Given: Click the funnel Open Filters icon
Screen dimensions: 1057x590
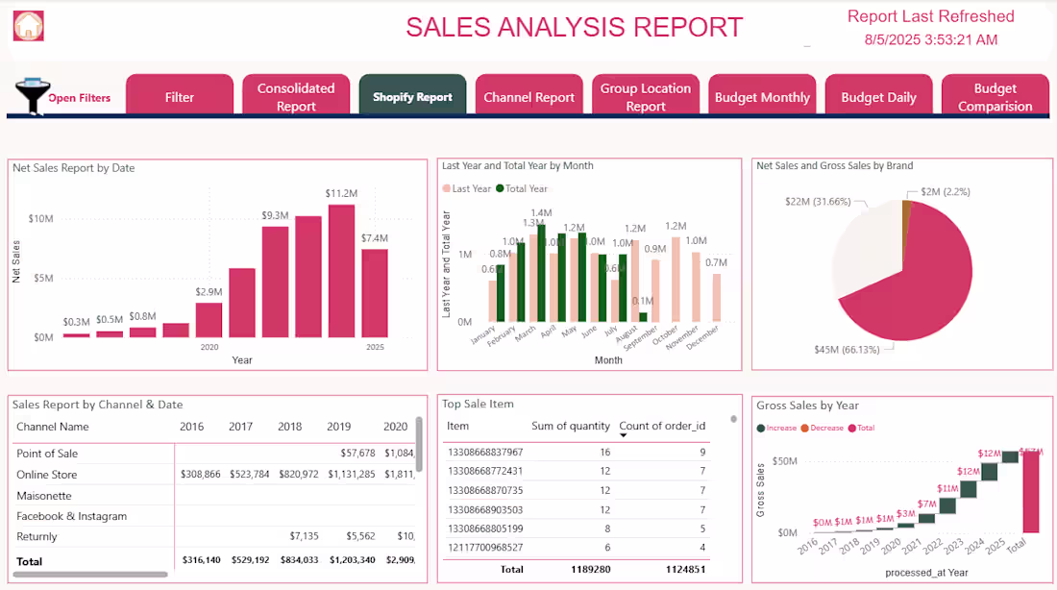Looking at the screenshot, I should [32, 96].
